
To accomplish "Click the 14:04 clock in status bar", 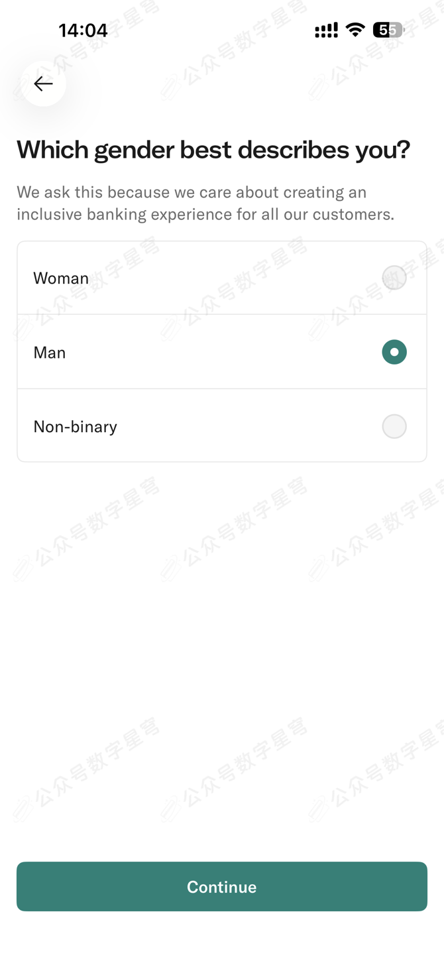I will (x=83, y=30).
